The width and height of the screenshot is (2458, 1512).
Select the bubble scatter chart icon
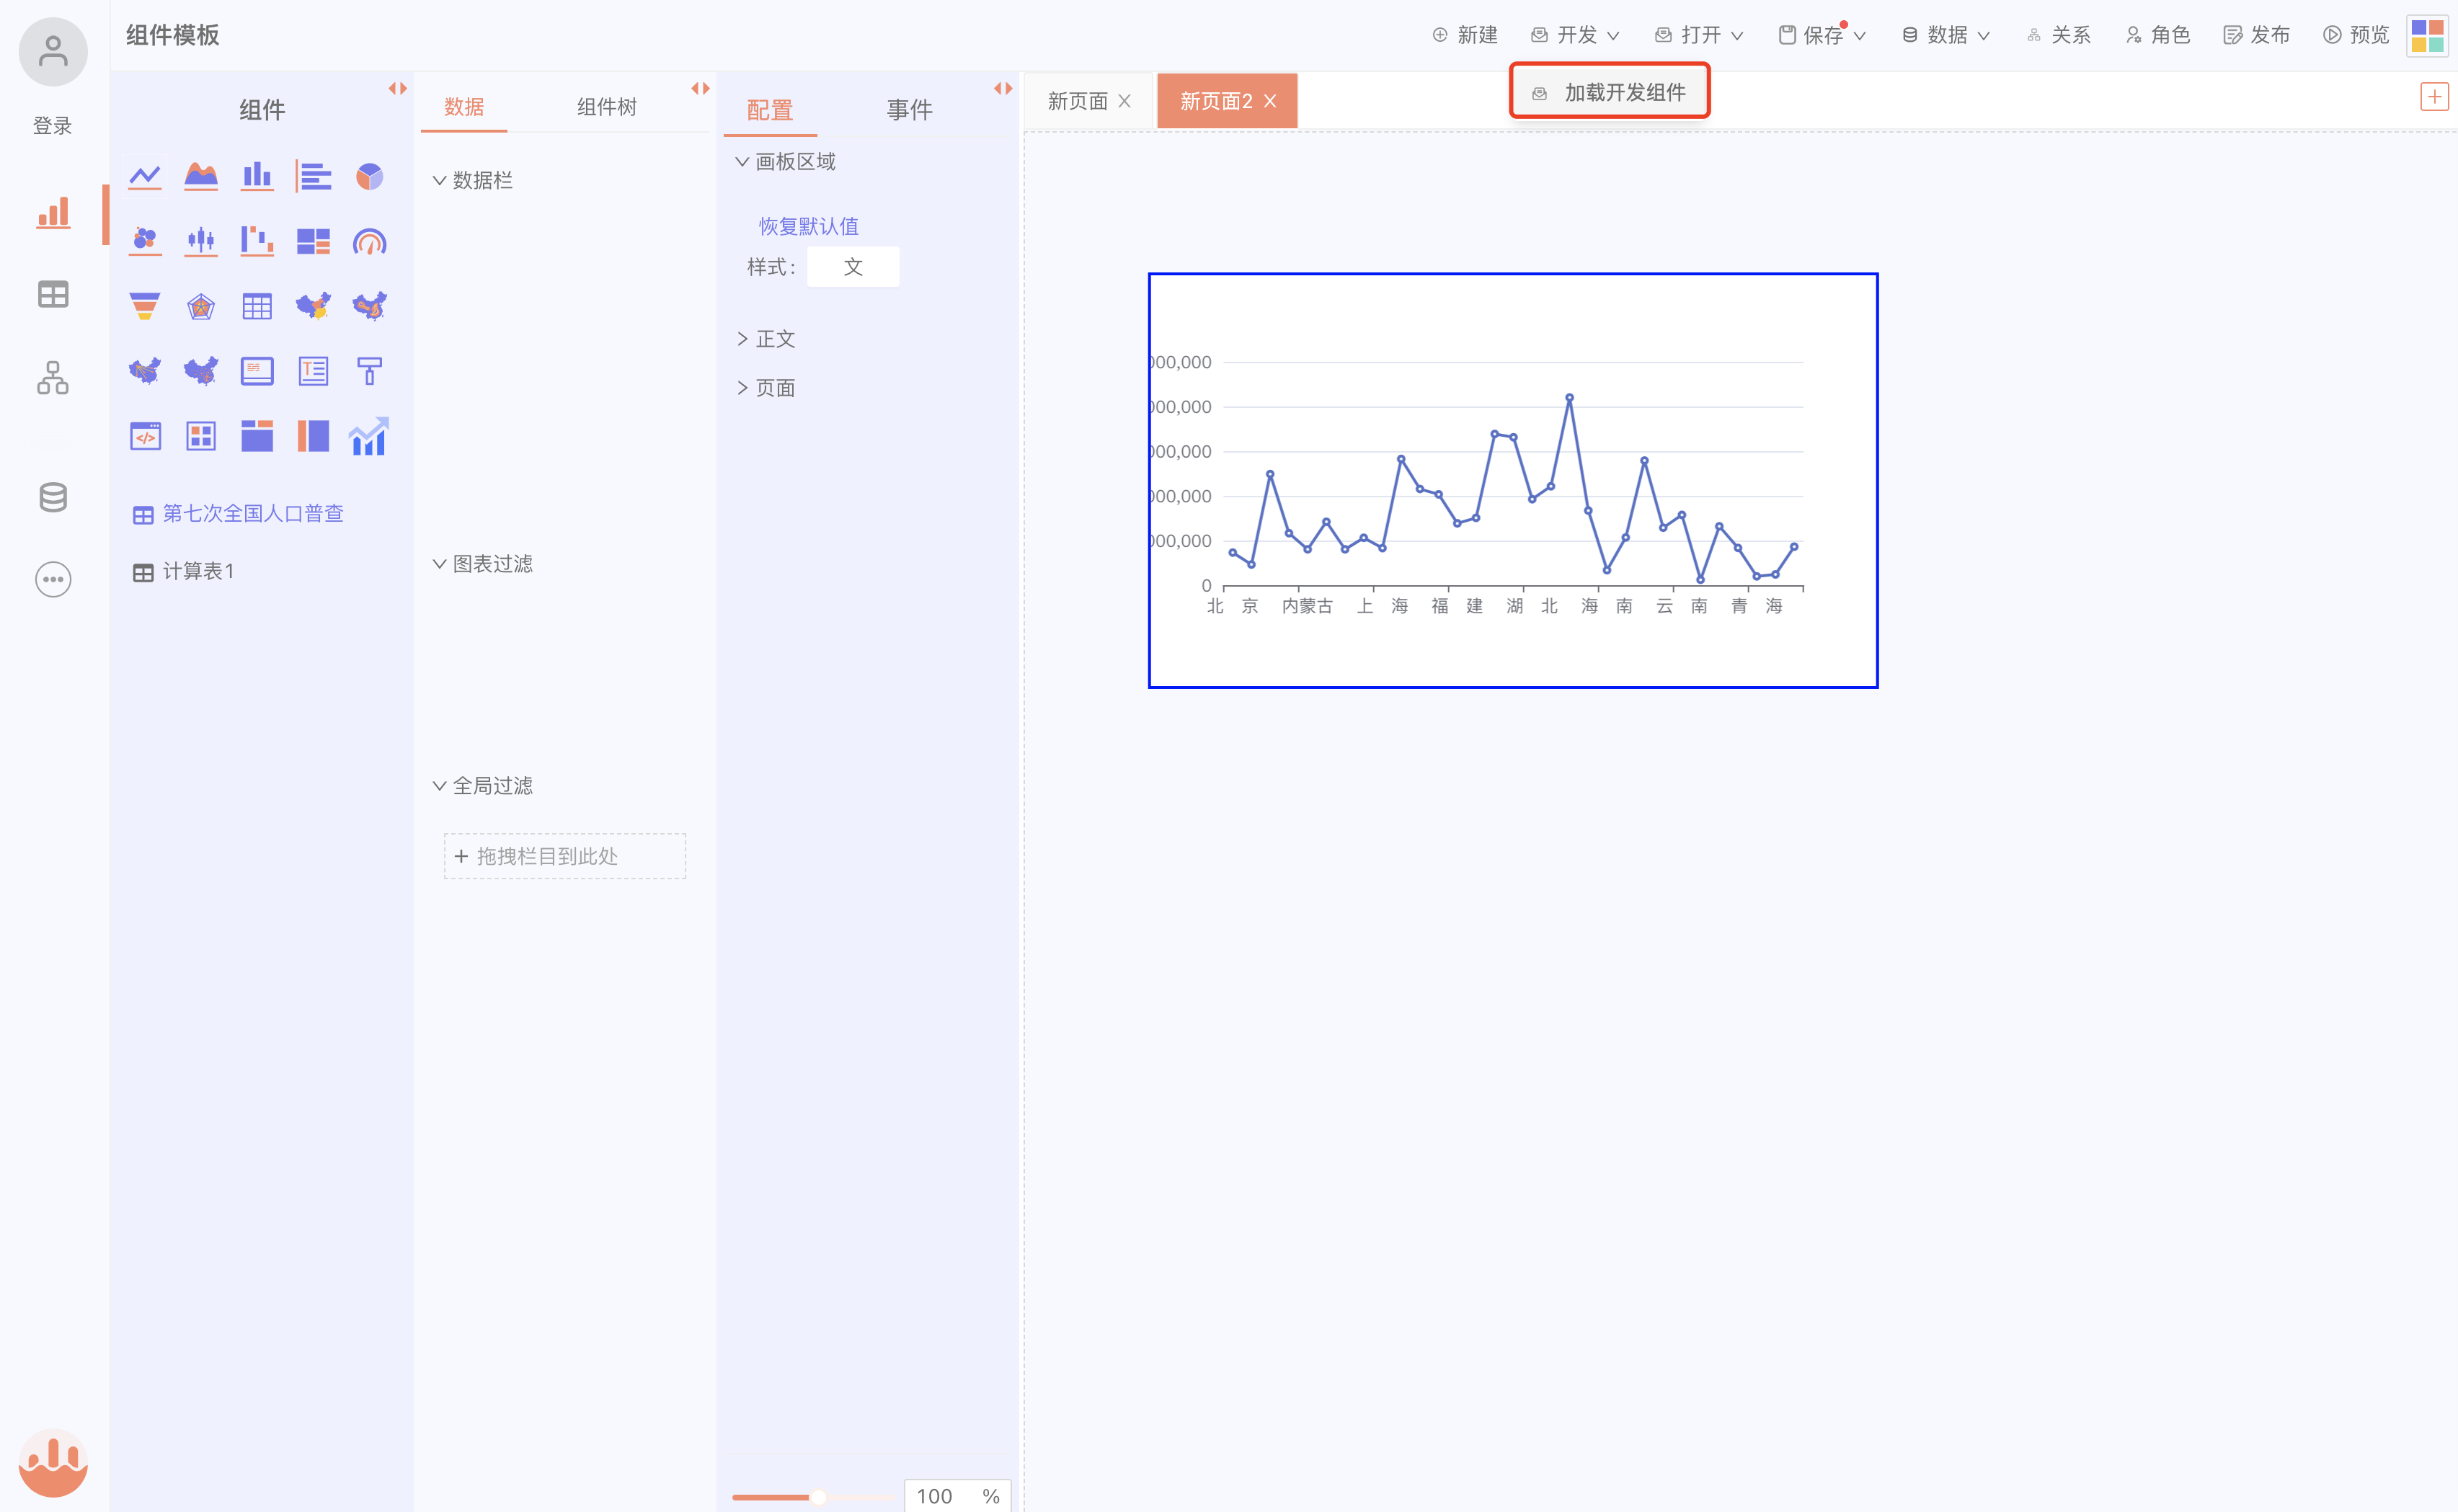tap(145, 241)
